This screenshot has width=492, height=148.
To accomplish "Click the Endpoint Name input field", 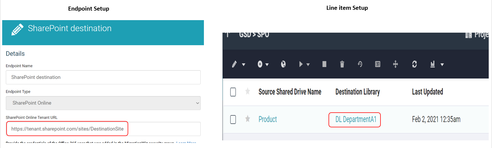I will click(103, 77).
